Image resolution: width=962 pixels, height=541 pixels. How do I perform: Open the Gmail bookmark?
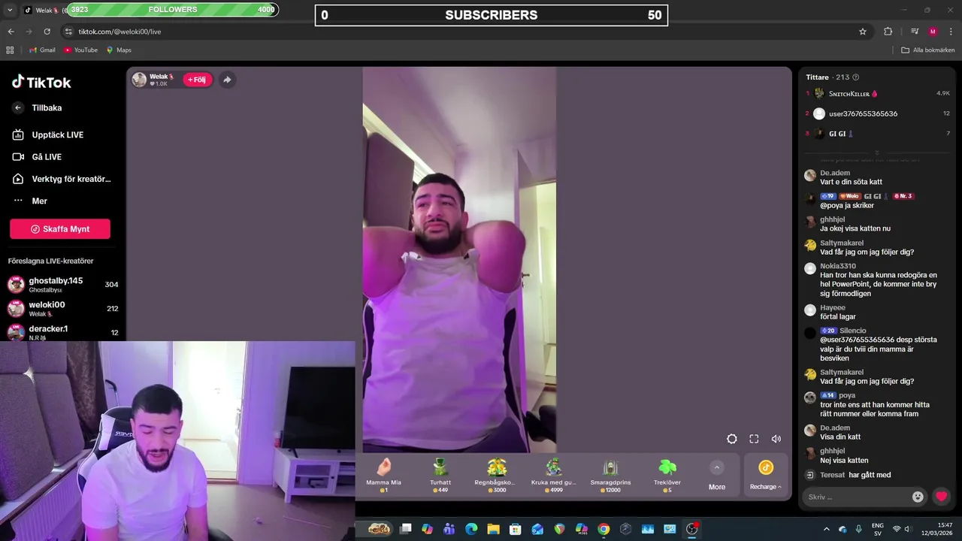click(42, 50)
